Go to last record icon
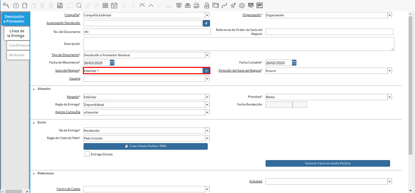This screenshot has width=415, height=193. [x=168, y=5]
